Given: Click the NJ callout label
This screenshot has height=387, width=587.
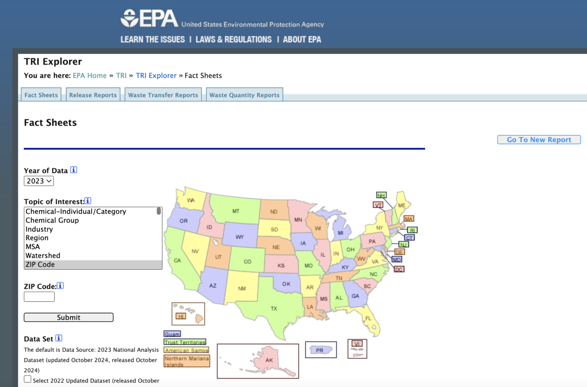Looking at the screenshot, I should pyautogui.click(x=404, y=245).
